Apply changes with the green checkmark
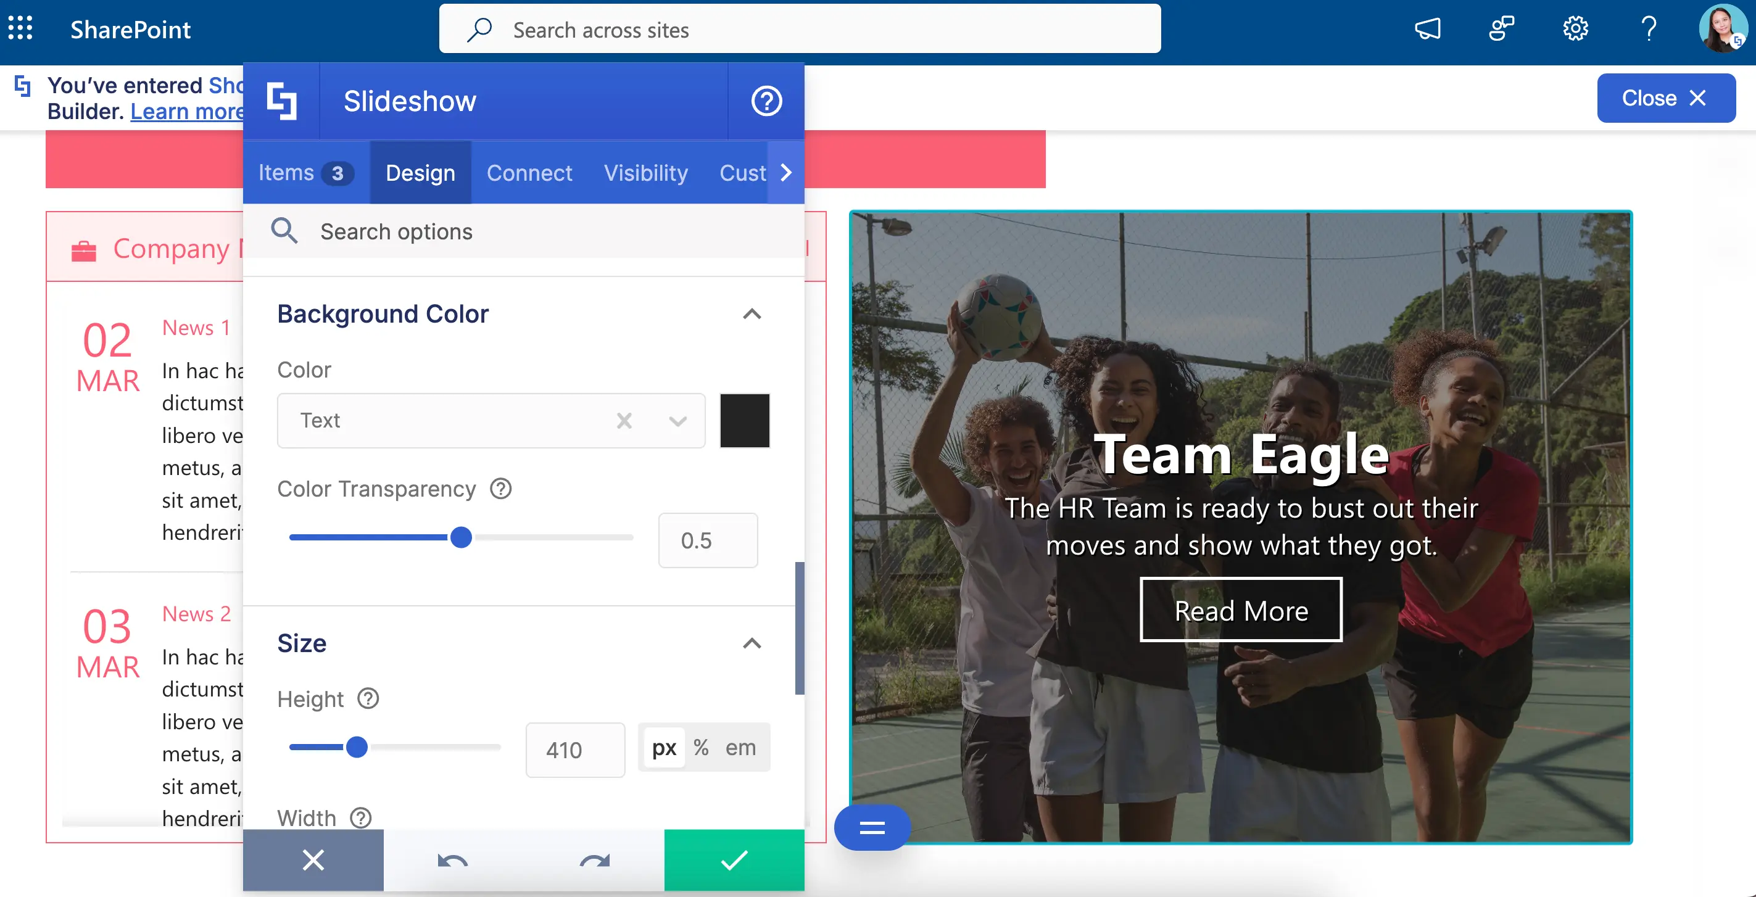Screen dimensions: 1756x897 click(734, 859)
